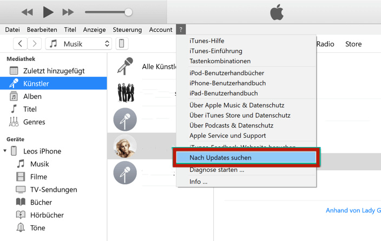Select Alben in the sidebar
The image size is (381, 241).
tap(54, 96)
